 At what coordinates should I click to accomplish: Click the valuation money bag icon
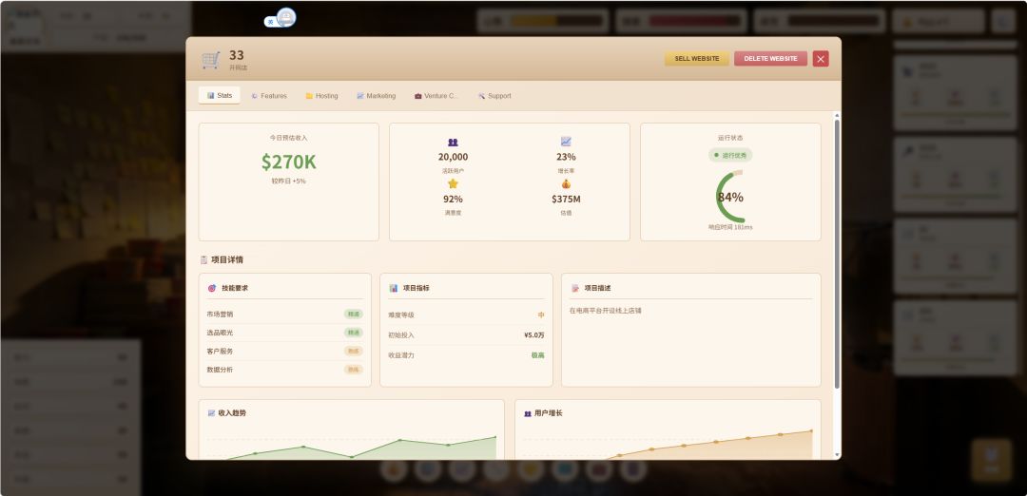click(x=566, y=184)
